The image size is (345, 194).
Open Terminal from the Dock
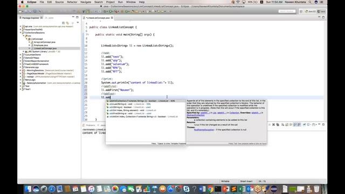[218, 189]
